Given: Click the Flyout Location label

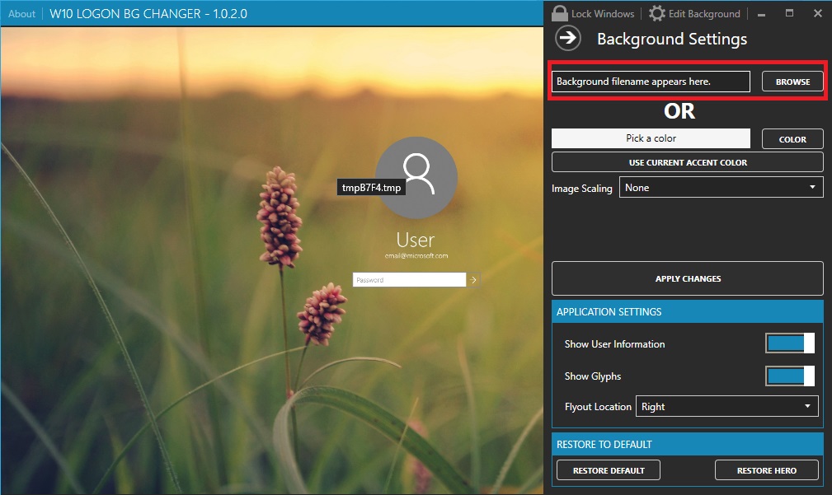Looking at the screenshot, I should pos(598,407).
